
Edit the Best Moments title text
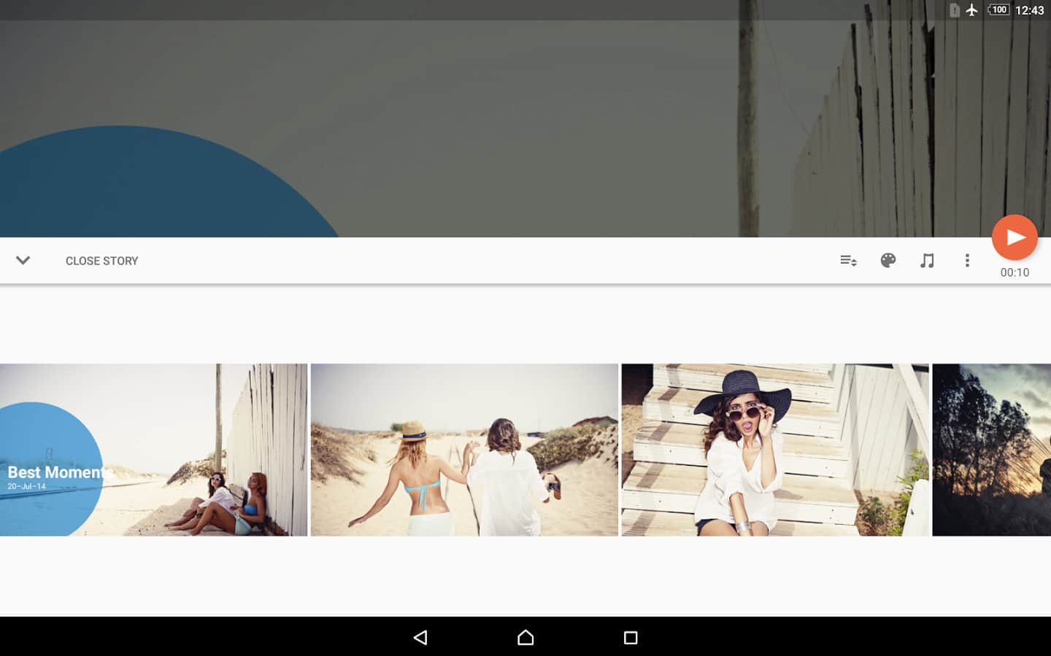(60, 472)
